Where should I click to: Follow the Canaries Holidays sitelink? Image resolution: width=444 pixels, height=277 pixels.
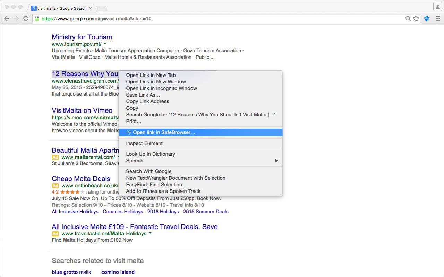pyautogui.click(x=123, y=212)
